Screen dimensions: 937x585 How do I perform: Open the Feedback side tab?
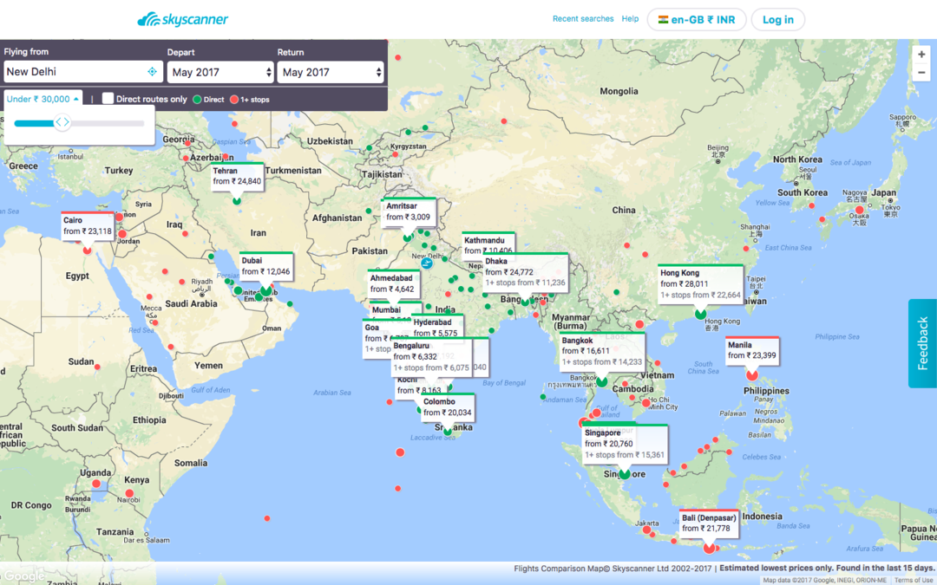(922, 343)
